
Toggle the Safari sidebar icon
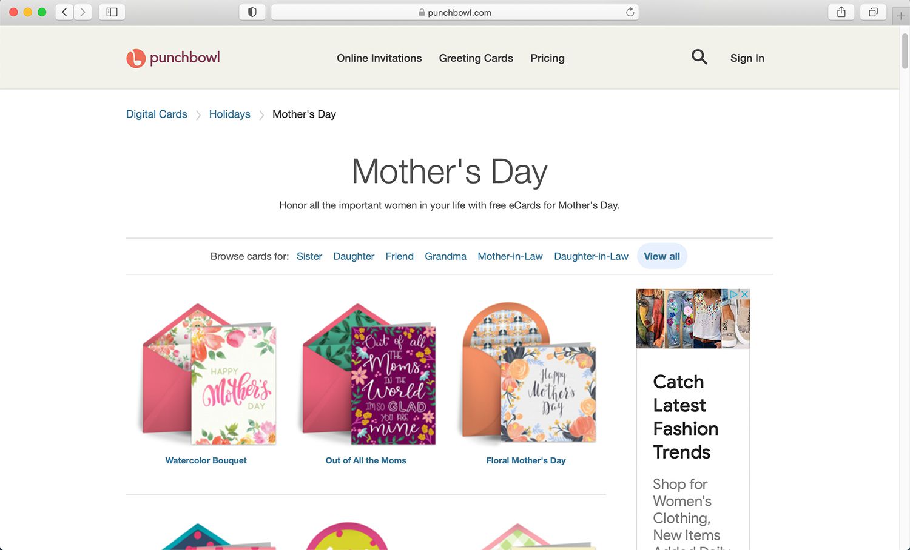(112, 12)
